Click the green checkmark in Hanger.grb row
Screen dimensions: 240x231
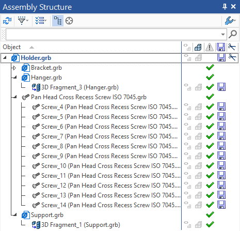coord(210,77)
